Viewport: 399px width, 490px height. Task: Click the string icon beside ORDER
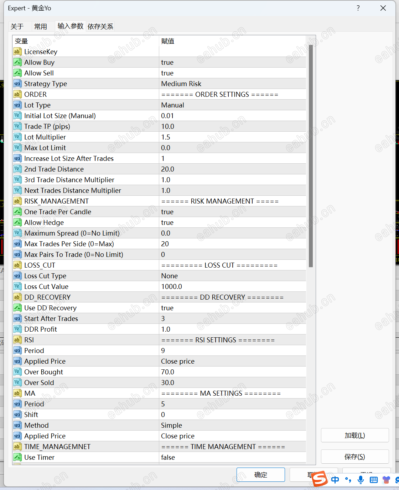17,94
